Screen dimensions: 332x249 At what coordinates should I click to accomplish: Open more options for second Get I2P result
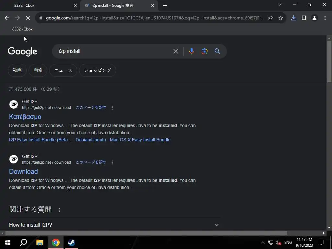click(112, 162)
